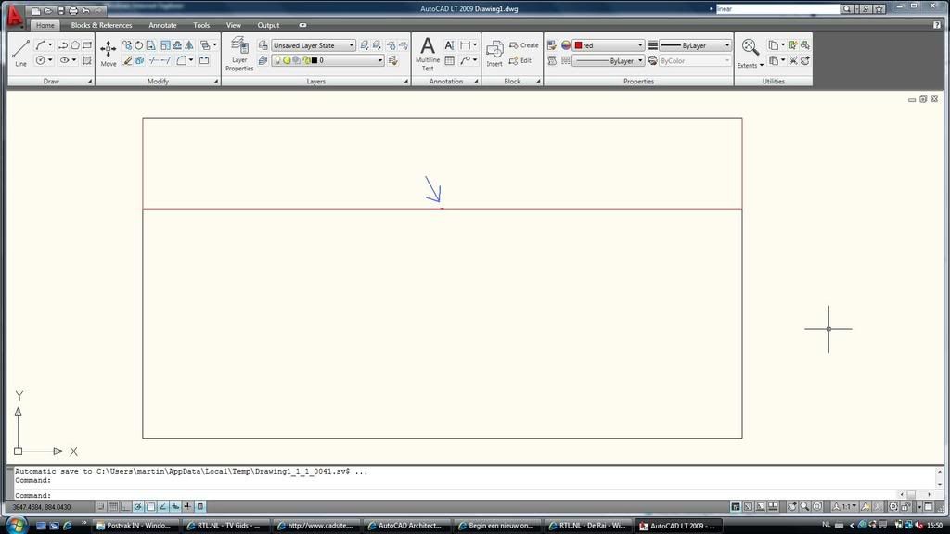Click Undo in Quick Access toolbar
Viewport: 950px width, 534px height.
pyautogui.click(x=86, y=11)
